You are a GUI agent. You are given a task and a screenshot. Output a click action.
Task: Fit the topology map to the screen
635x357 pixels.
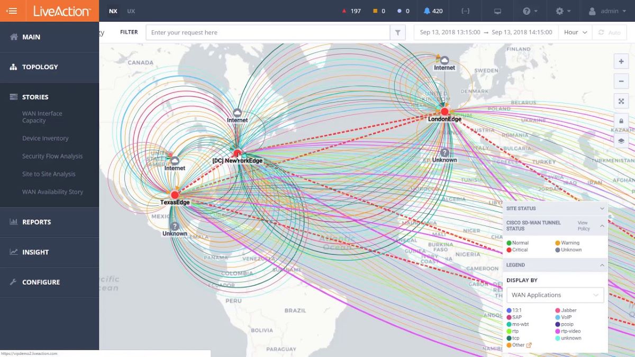(621, 100)
